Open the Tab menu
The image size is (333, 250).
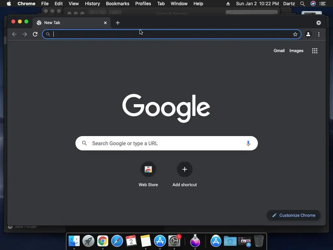[161, 4]
